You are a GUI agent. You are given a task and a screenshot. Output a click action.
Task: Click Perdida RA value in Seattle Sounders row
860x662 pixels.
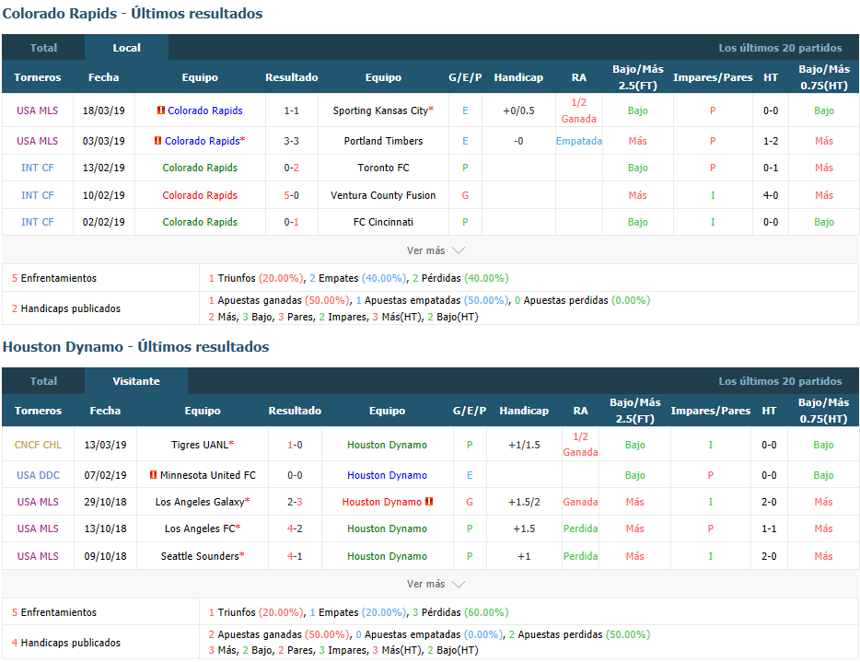580,556
